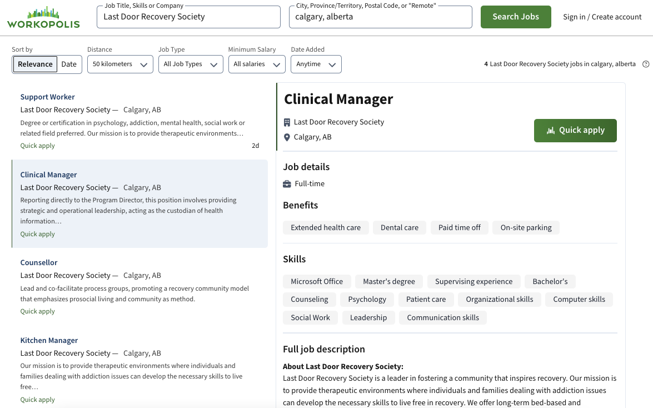Open Sign in / Create account
This screenshot has height=408, width=653.
602,17
